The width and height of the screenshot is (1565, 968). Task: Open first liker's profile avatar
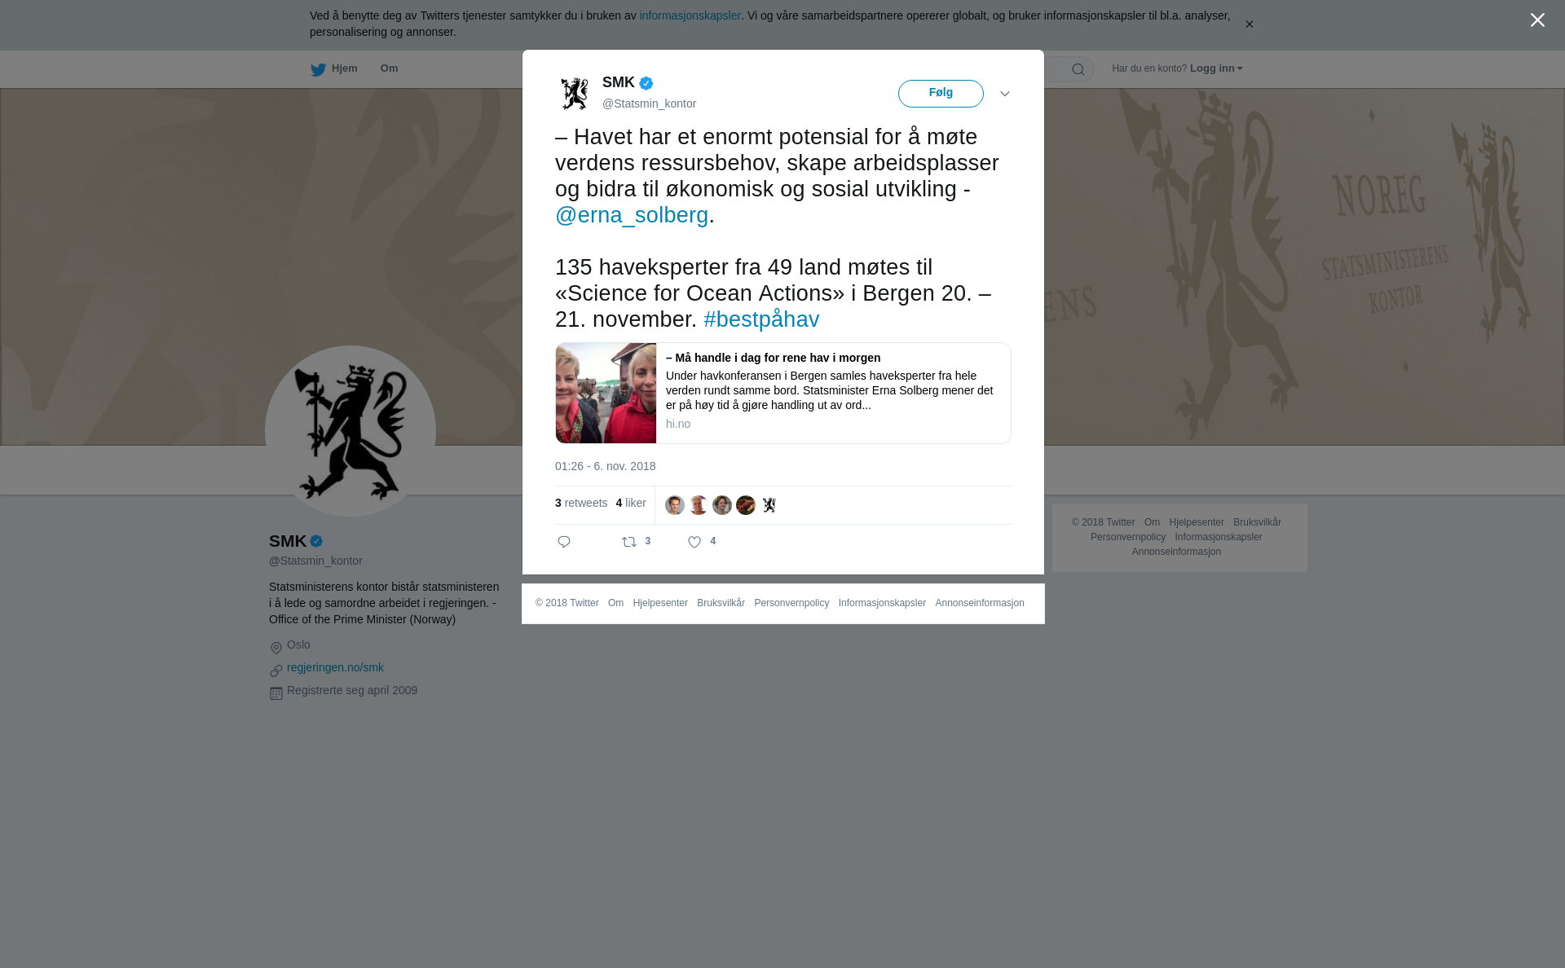(x=675, y=505)
